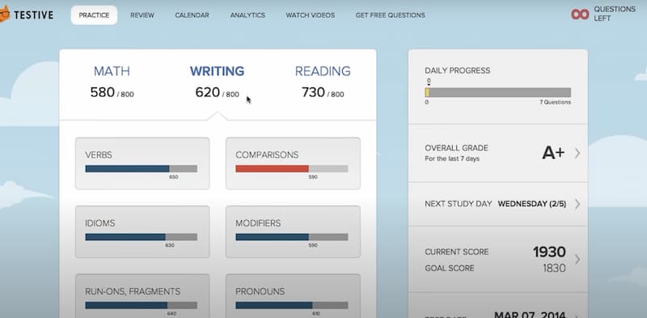647x318 pixels.
Task: Open the Comparisons practice card
Action: click(293, 163)
